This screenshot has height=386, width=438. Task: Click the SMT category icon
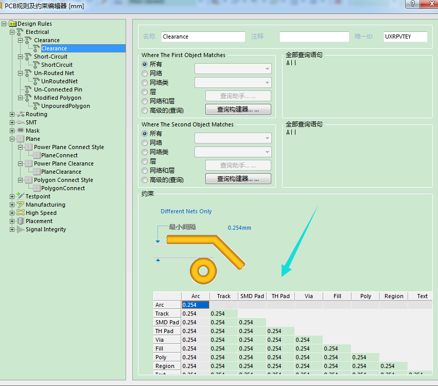[x=21, y=122]
